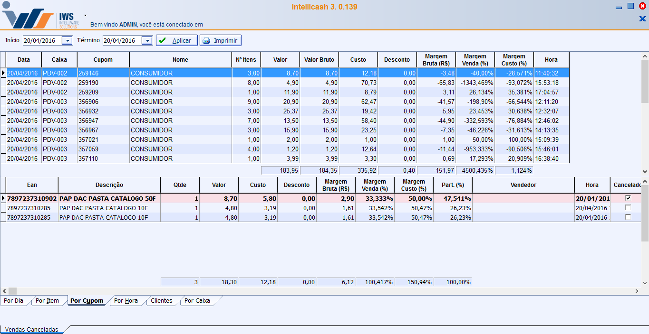The width and height of the screenshot is (649, 334).
Task: Click the Nome column header
Action: [181, 60]
